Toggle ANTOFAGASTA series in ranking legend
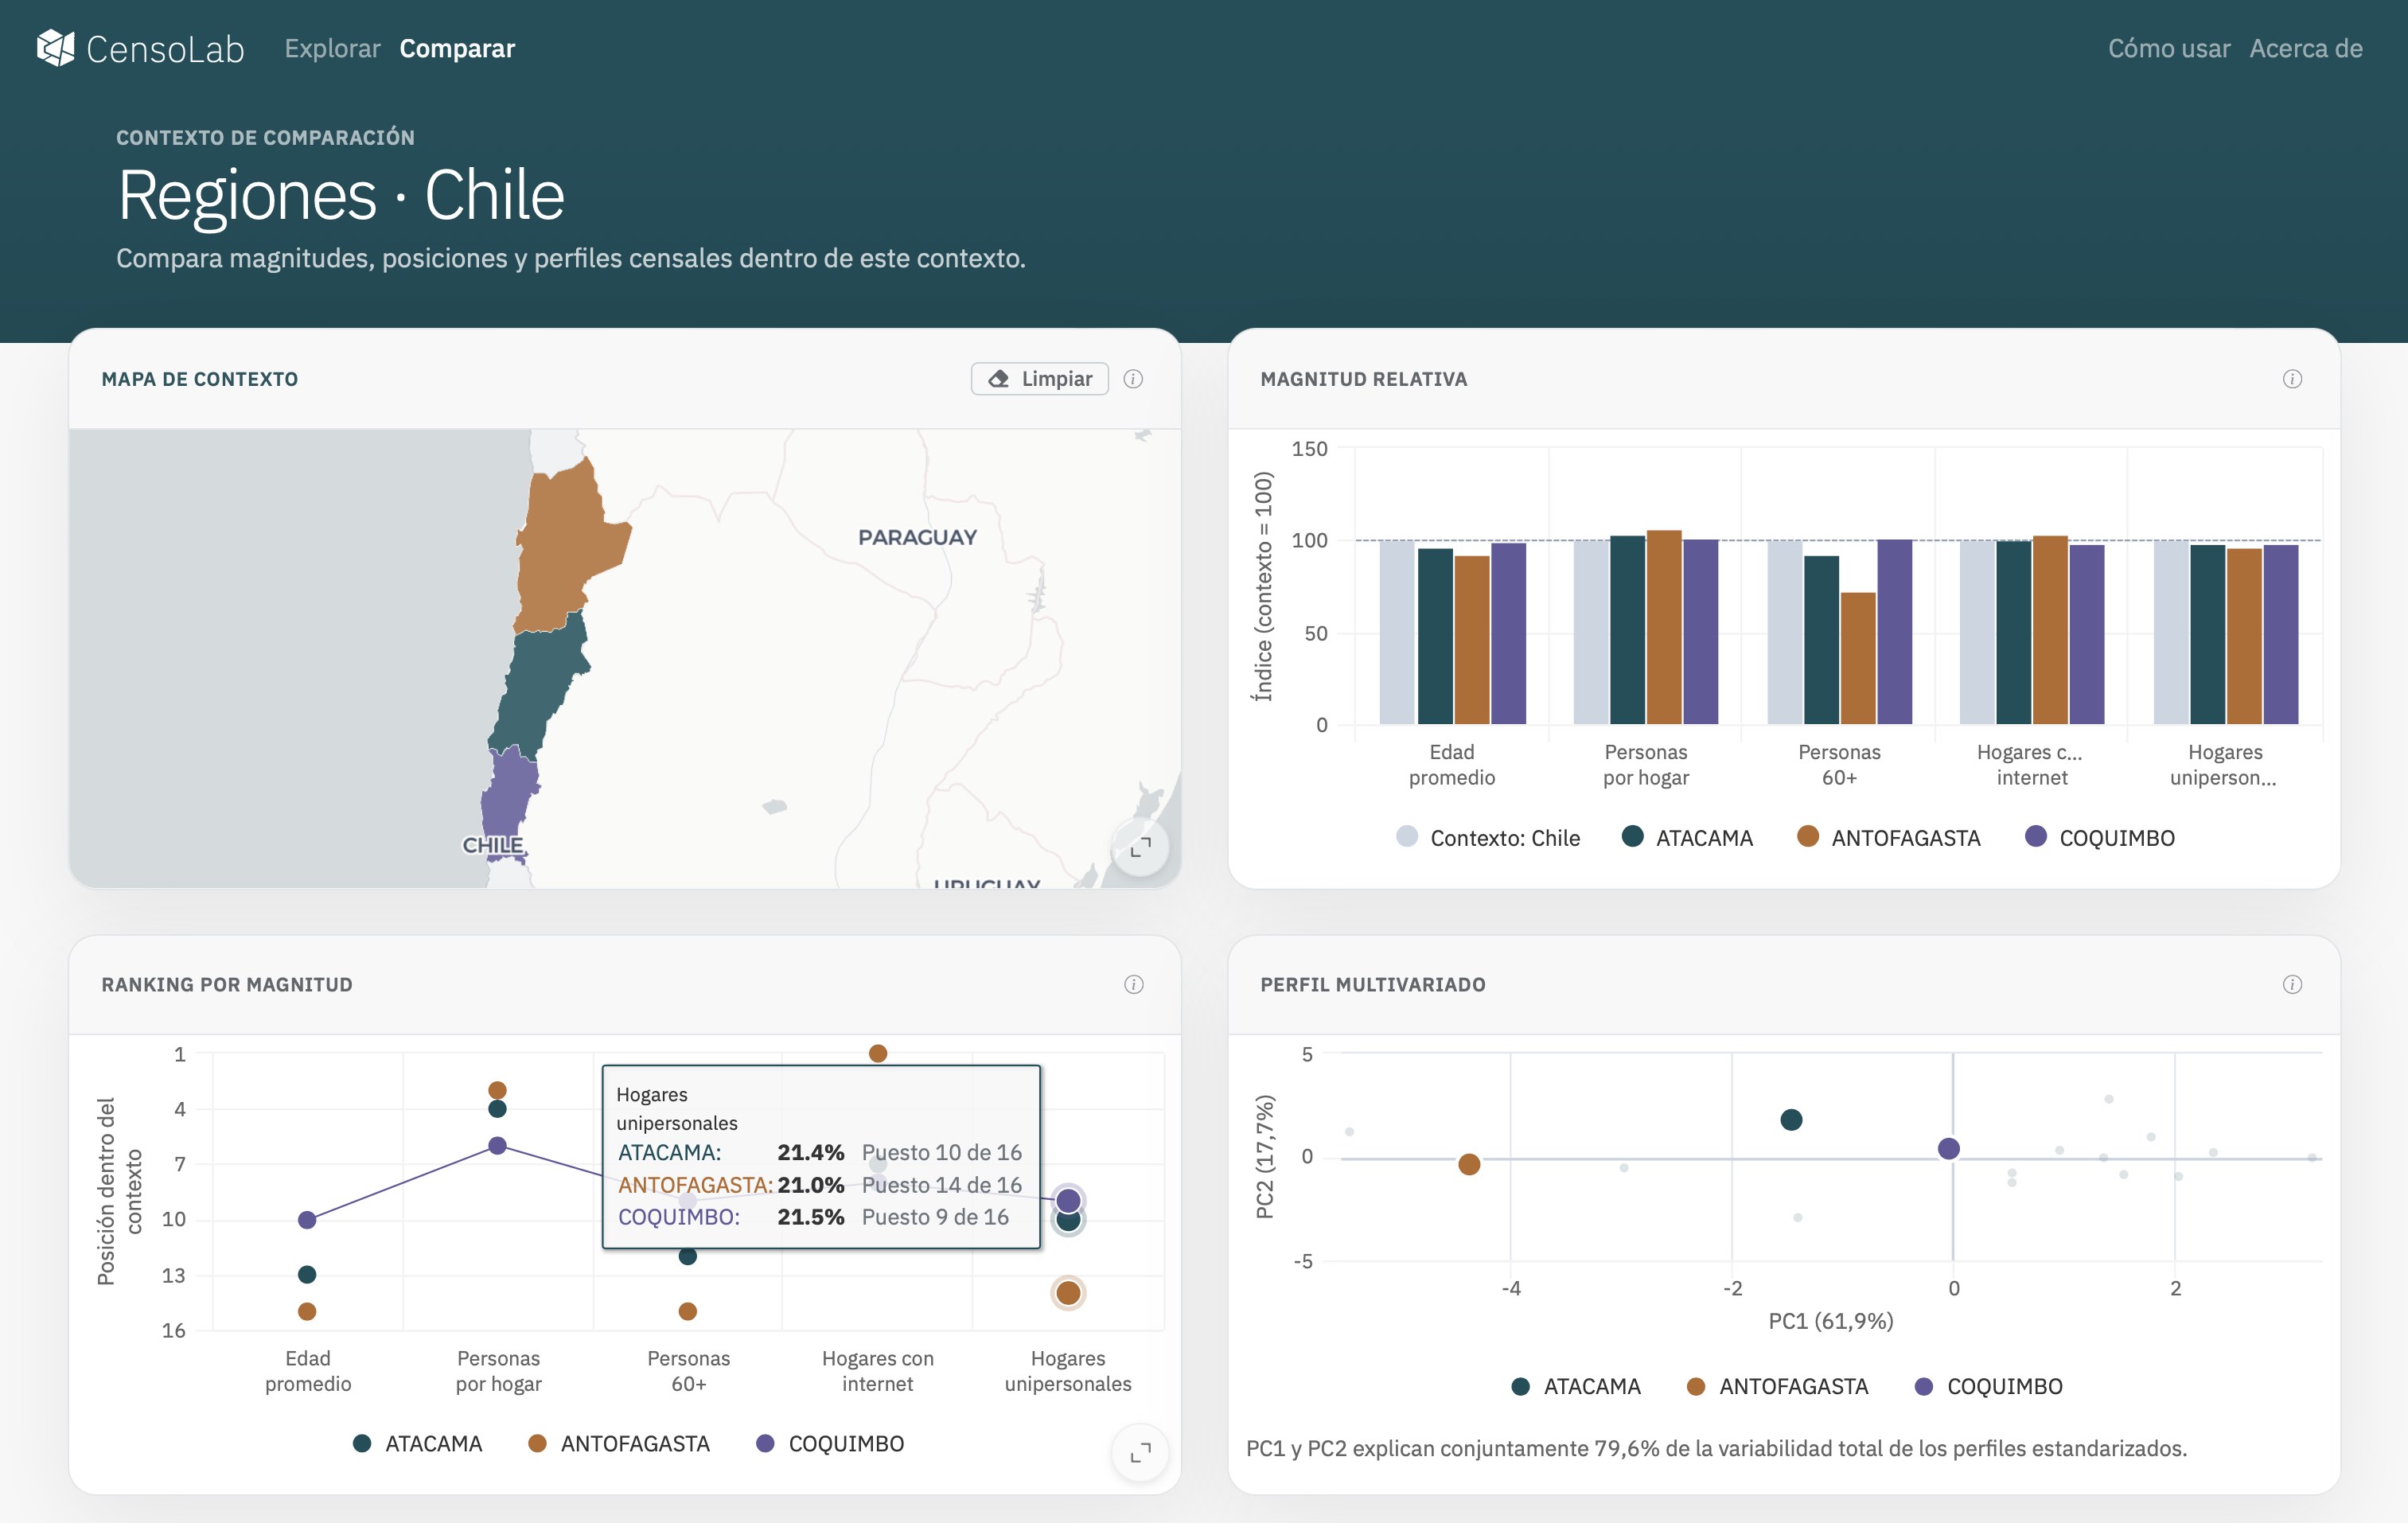Viewport: 2408px width, 1523px height. (619, 1444)
